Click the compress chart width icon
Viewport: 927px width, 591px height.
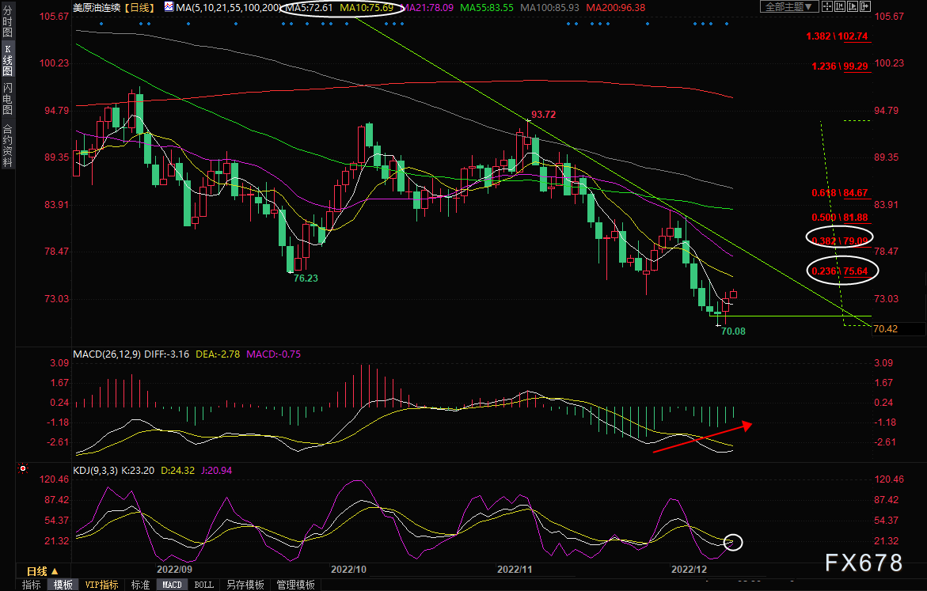[x=840, y=6]
